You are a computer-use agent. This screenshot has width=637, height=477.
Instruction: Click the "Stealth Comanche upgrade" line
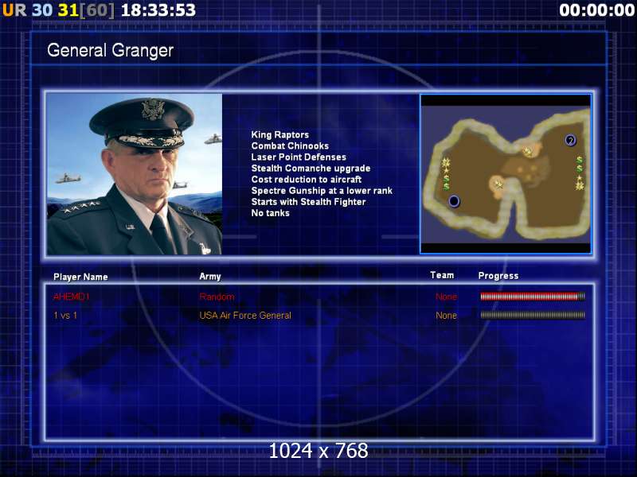pos(311,168)
